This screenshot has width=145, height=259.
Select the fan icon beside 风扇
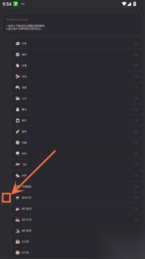pyautogui.click(x=17, y=143)
